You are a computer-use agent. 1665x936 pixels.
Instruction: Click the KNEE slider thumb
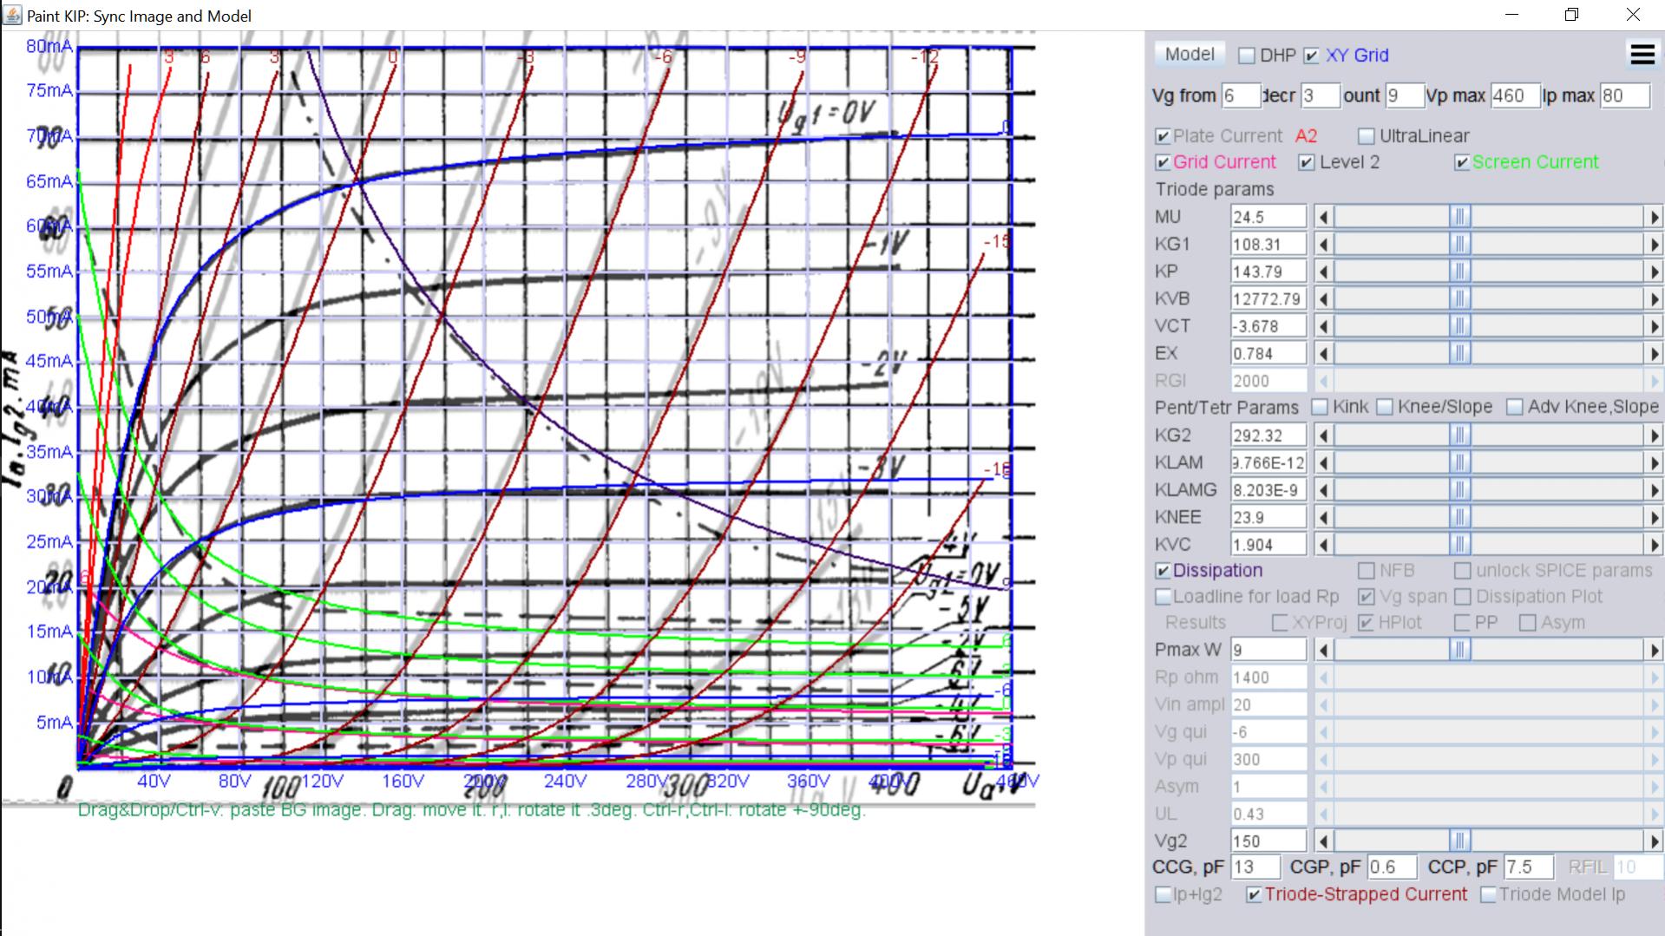point(1460,518)
